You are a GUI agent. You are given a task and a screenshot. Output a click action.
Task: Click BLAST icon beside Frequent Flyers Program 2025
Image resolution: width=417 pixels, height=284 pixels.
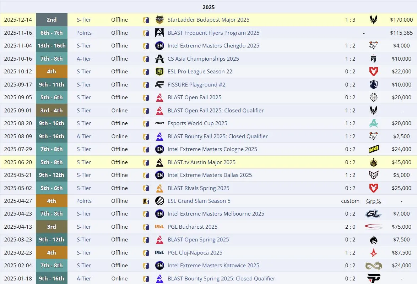pos(159,33)
